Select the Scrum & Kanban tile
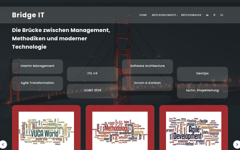Screen dimensions: 240x150 pyautogui.click(x=147, y=84)
